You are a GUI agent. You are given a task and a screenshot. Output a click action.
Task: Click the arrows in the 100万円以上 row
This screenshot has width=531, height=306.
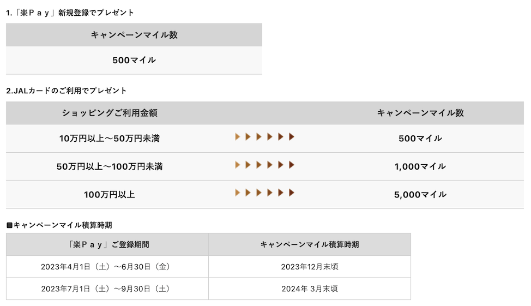click(x=264, y=193)
